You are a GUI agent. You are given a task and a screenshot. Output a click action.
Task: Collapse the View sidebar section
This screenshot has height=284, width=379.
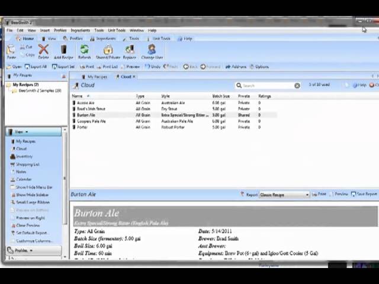coord(34,132)
